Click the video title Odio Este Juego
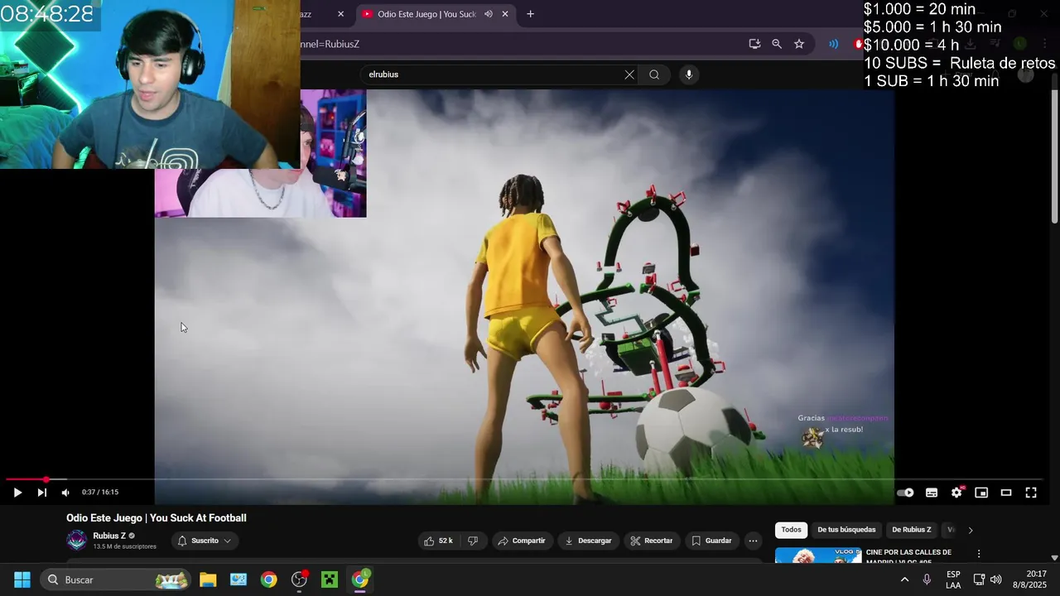Viewport: 1060px width, 596px height. tap(157, 518)
